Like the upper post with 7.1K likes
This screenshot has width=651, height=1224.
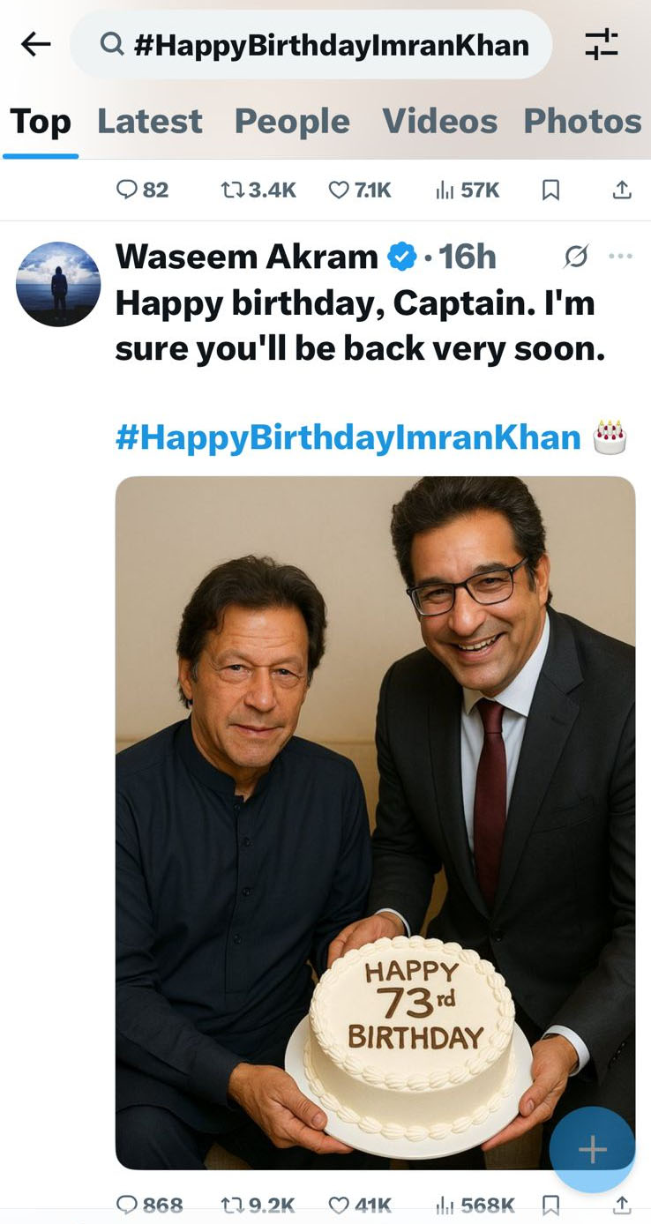[339, 190]
